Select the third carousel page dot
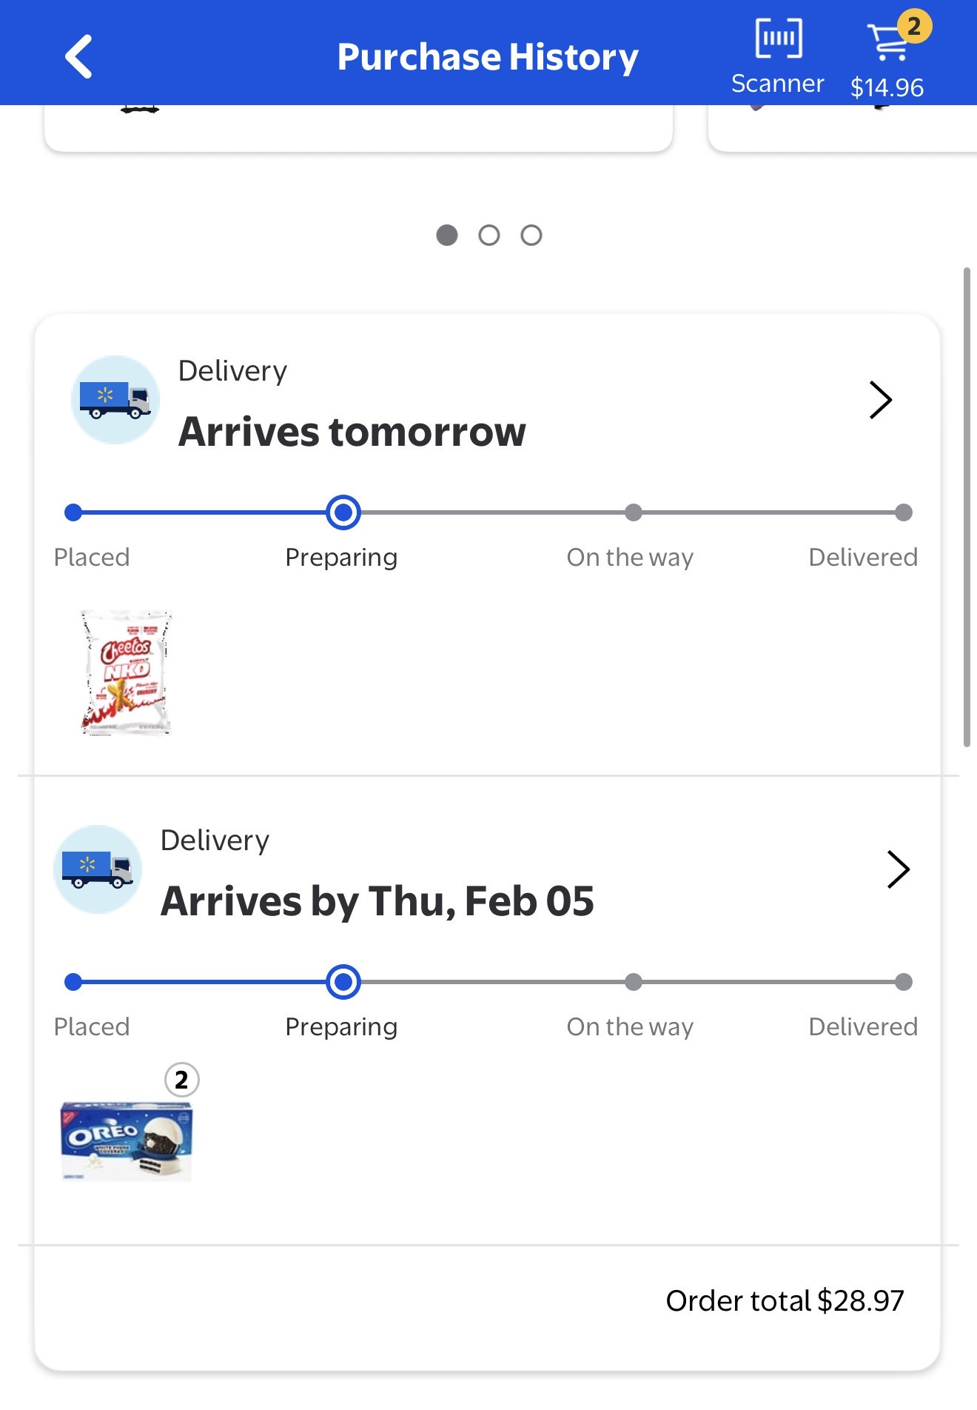This screenshot has width=977, height=1410. point(531,235)
